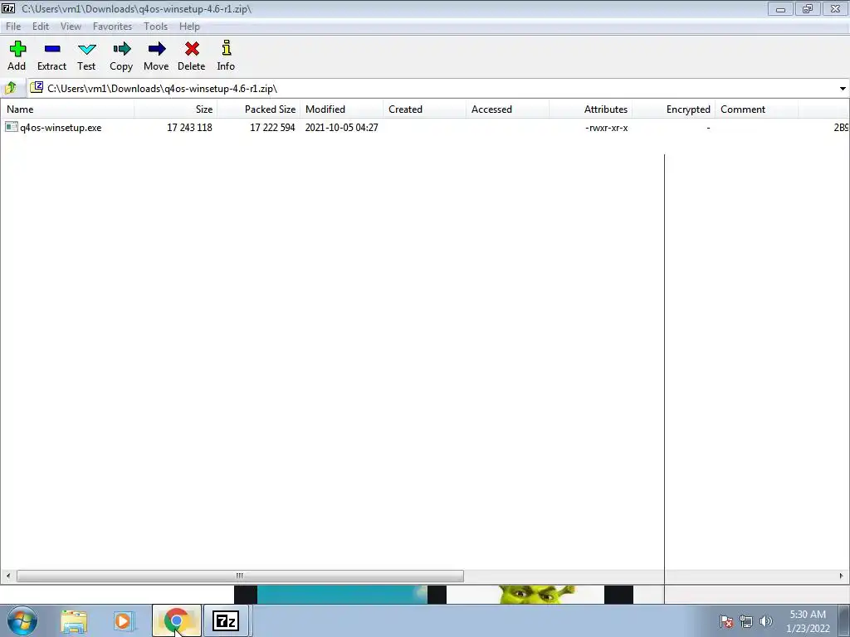Image resolution: width=850 pixels, height=637 pixels.
Task: Sort by the Created column header
Action: click(x=424, y=109)
